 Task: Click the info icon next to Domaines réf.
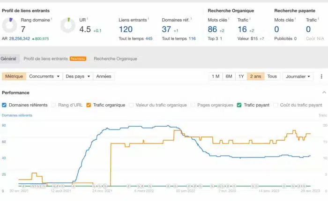pos(189,19)
